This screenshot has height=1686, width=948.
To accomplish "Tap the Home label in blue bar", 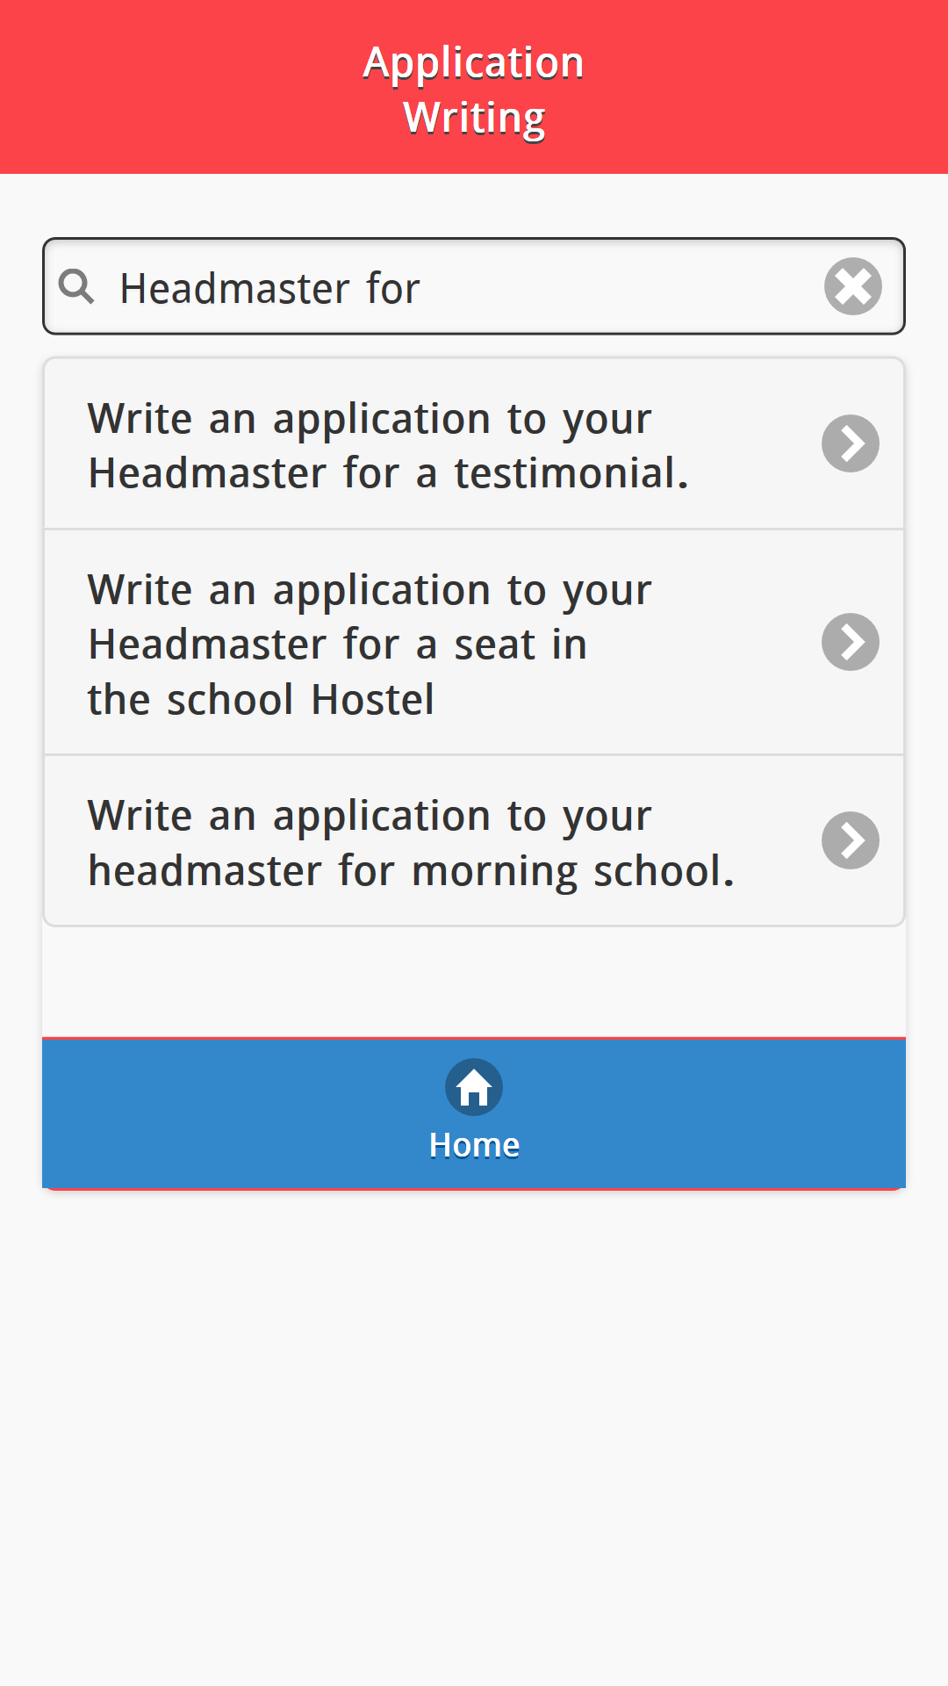I will pyautogui.click(x=474, y=1145).
